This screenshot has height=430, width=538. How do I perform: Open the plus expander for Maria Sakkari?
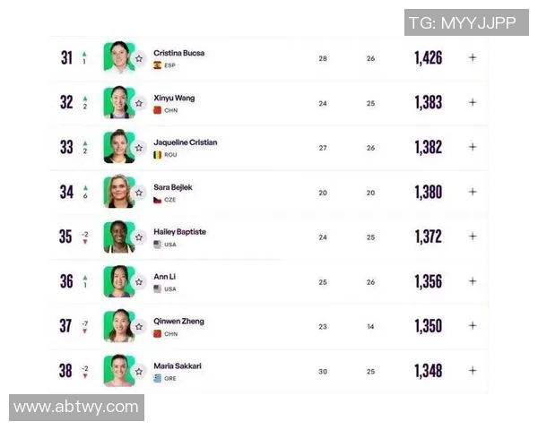[473, 370]
